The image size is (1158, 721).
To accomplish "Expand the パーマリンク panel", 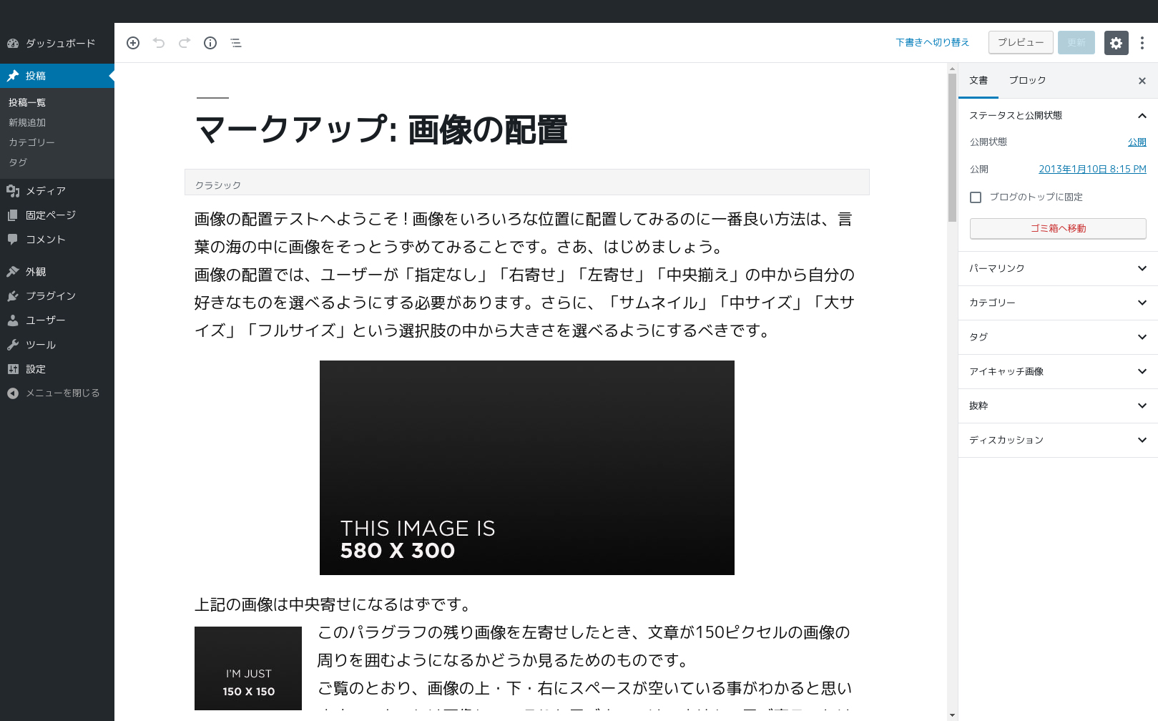I will click(1058, 269).
